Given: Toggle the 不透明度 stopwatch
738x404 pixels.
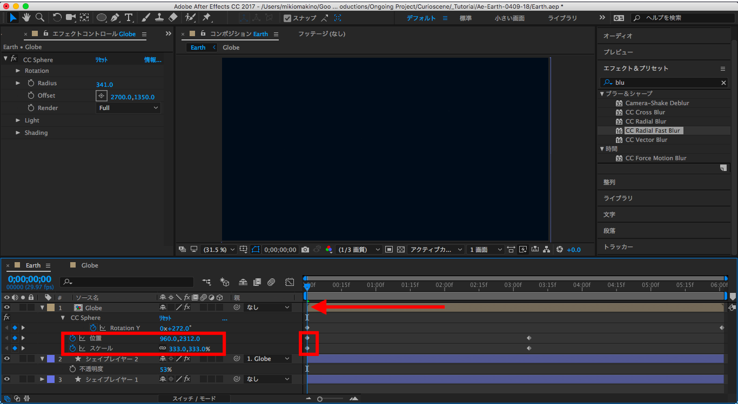Looking at the screenshot, I should click(73, 369).
